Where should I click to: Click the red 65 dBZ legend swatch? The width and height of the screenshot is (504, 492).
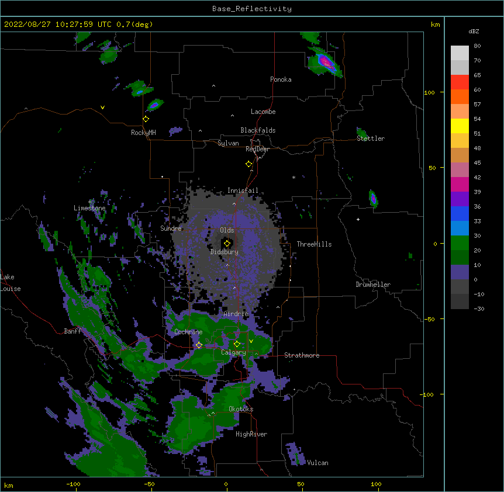tap(460, 82)
